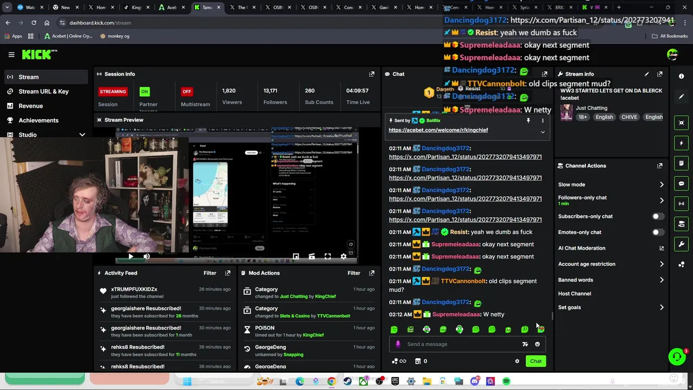The image size is (693, 390).
Task: Click the info icon in right sidebar
Action: coord(682,76)
